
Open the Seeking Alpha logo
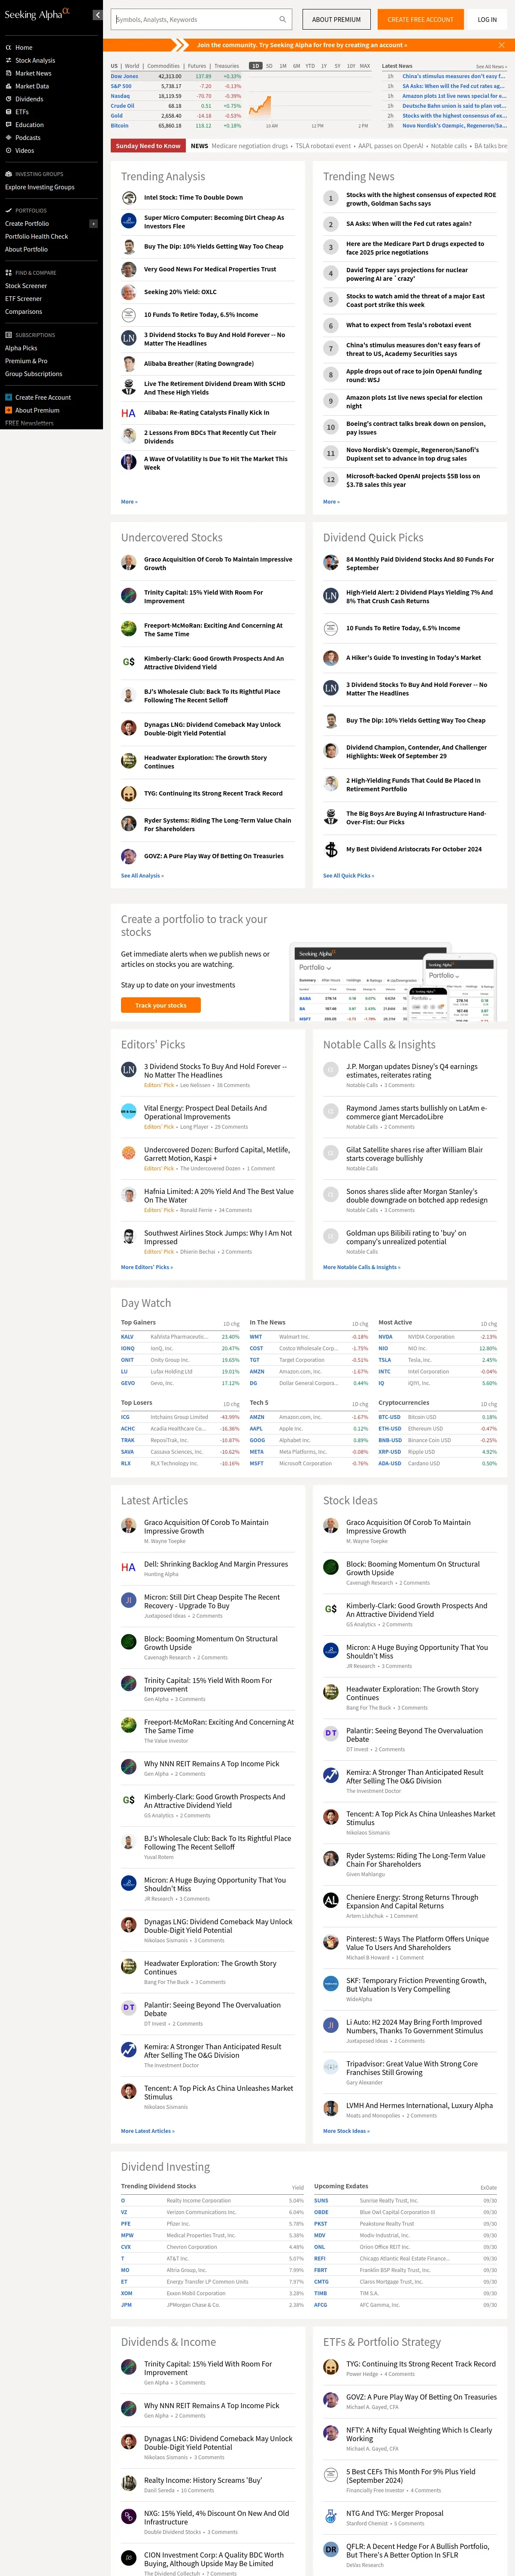tap(37, 14)
